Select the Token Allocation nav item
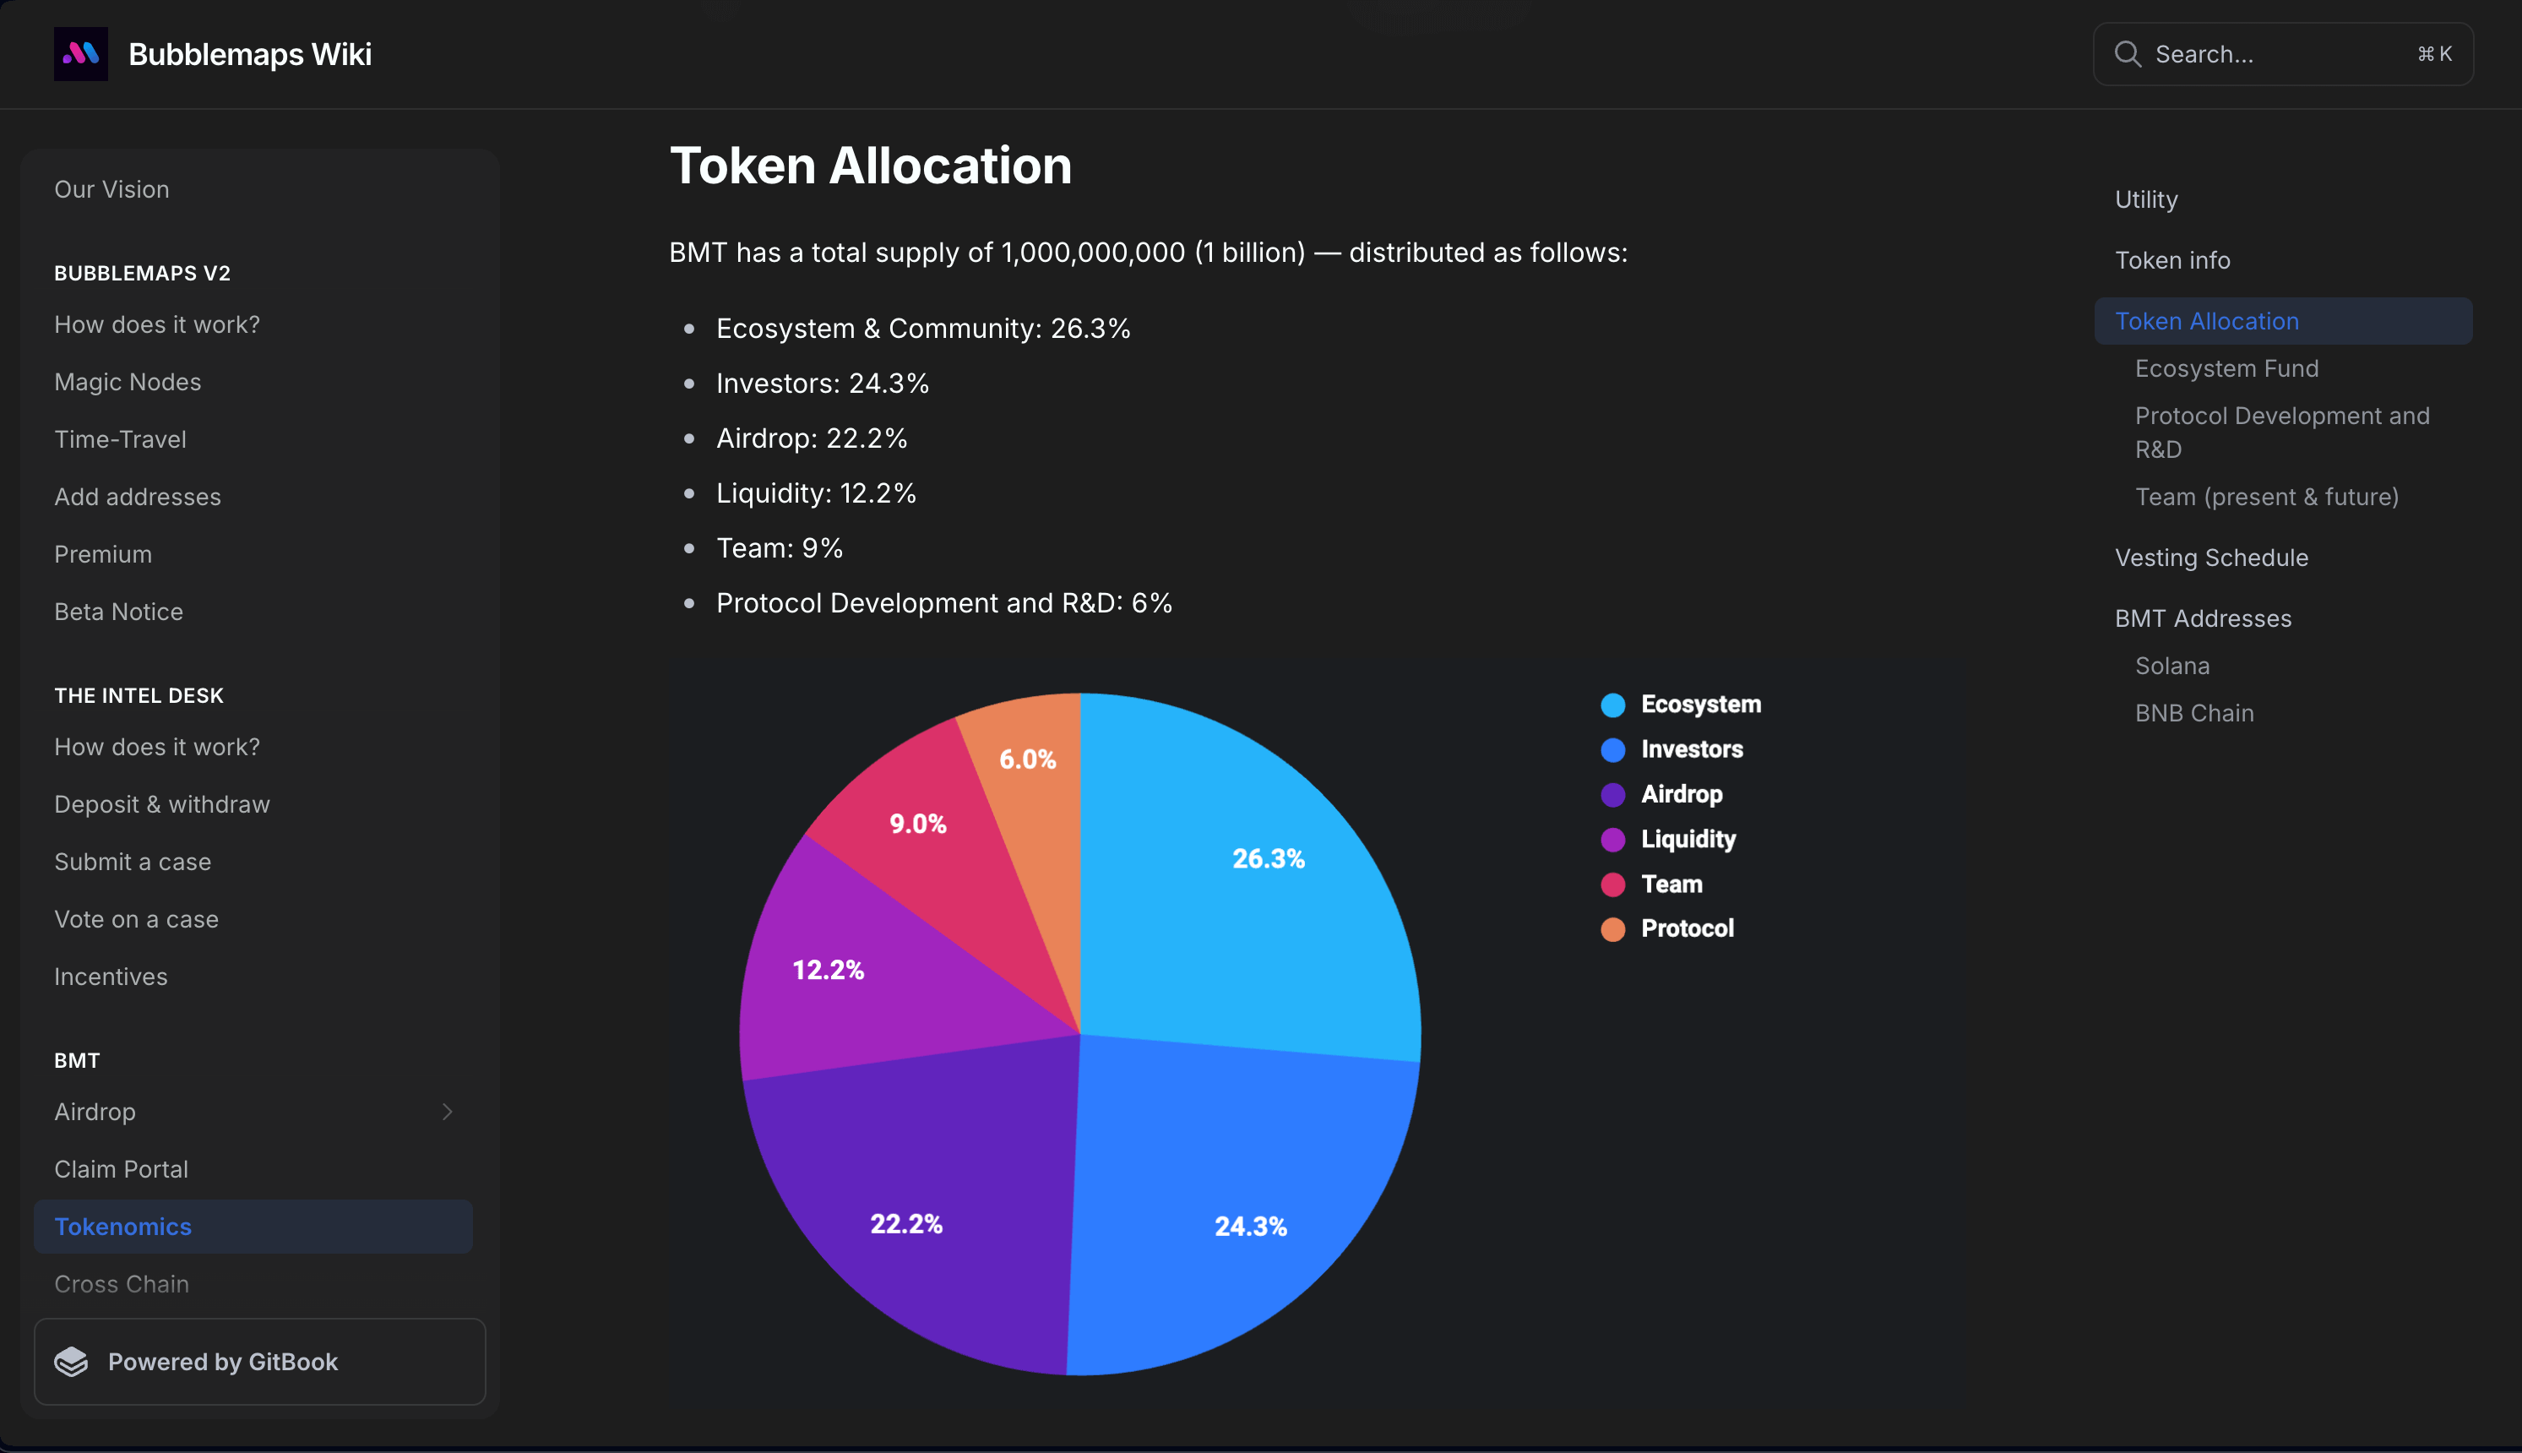Image resolution: width=2522 pixels, height=1453 pixels. click(x=2209, y=320)
